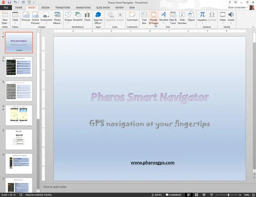This screenshot has height=197, width=256.
Task: Insert Date & Time
Action: (x=173, y=18)
